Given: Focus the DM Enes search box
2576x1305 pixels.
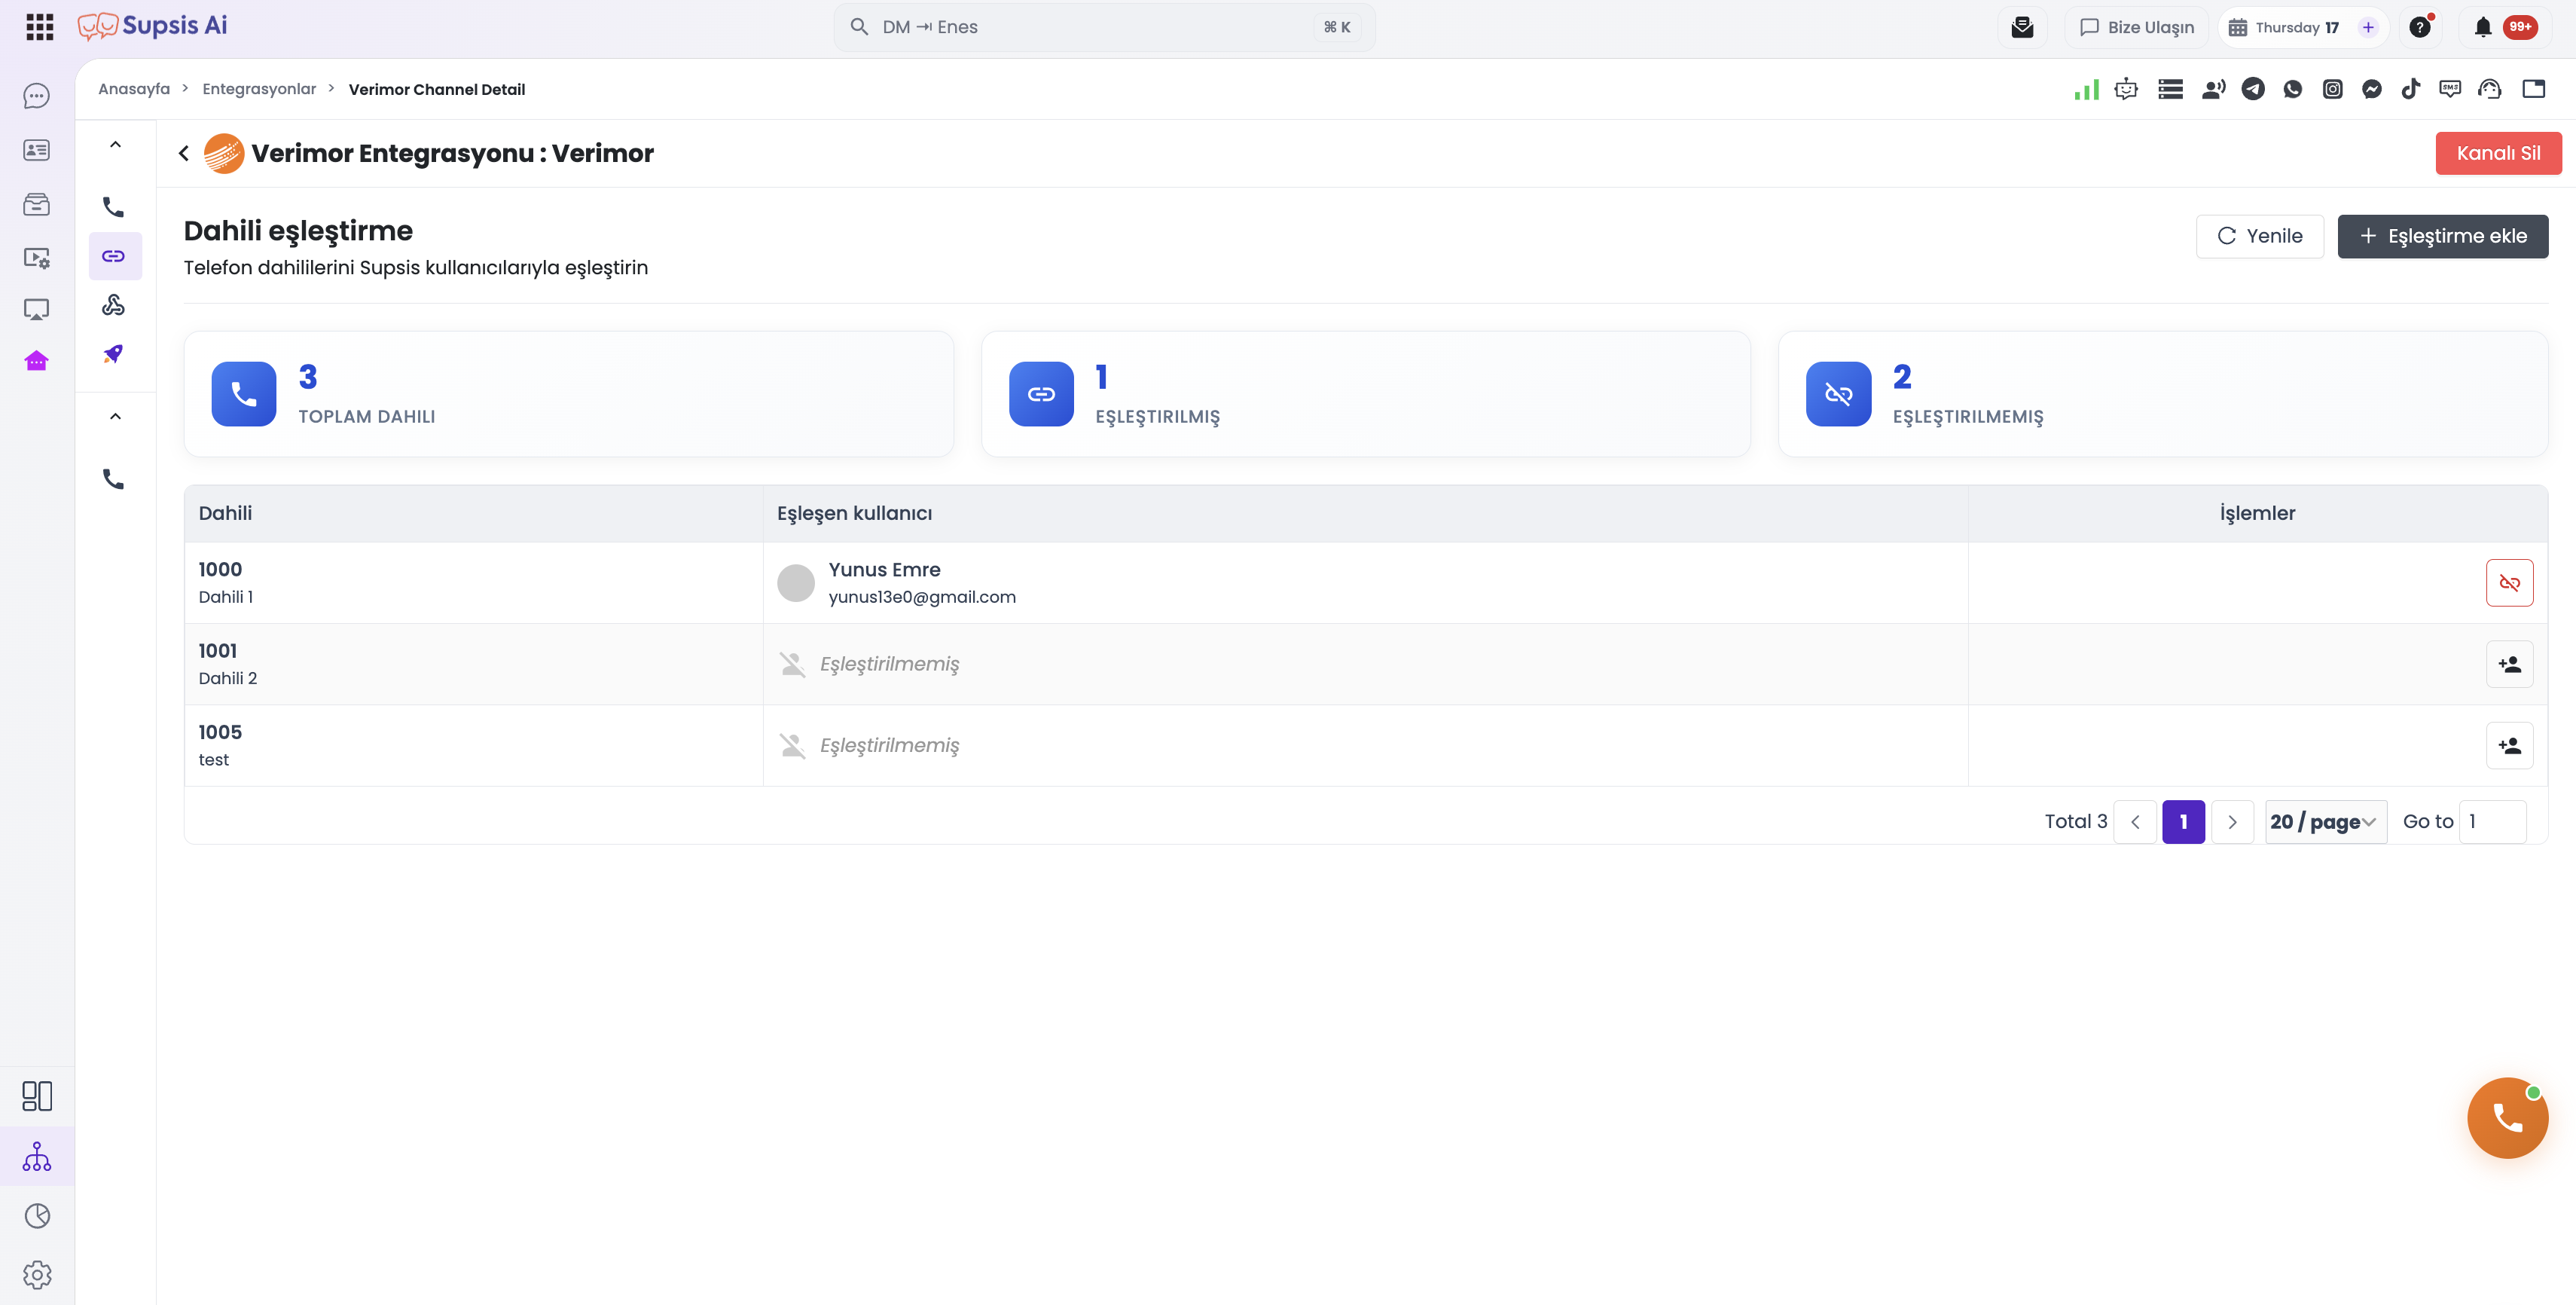Looking at the screenshot, I should coord(1104,27).
